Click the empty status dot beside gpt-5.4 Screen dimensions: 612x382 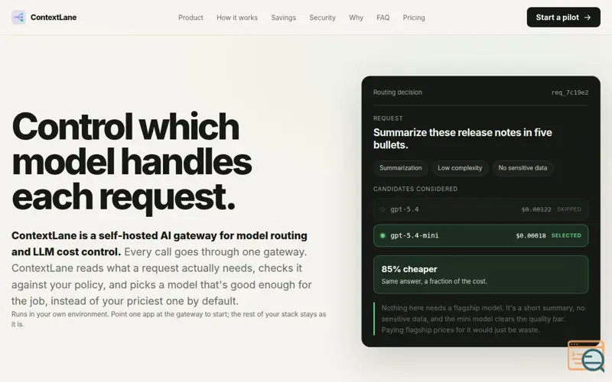point(382,209)
